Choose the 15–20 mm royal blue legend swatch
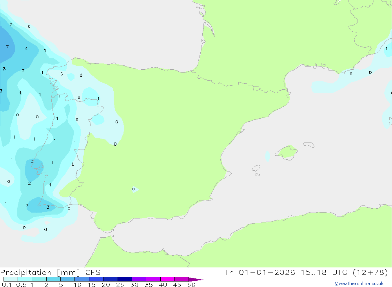392x287 pixels. 96,279
